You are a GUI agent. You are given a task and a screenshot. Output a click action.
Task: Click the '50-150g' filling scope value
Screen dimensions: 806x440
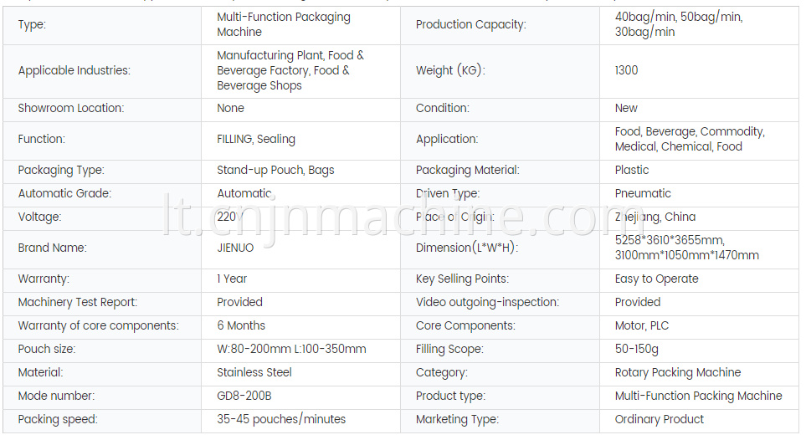pos(636,350)
